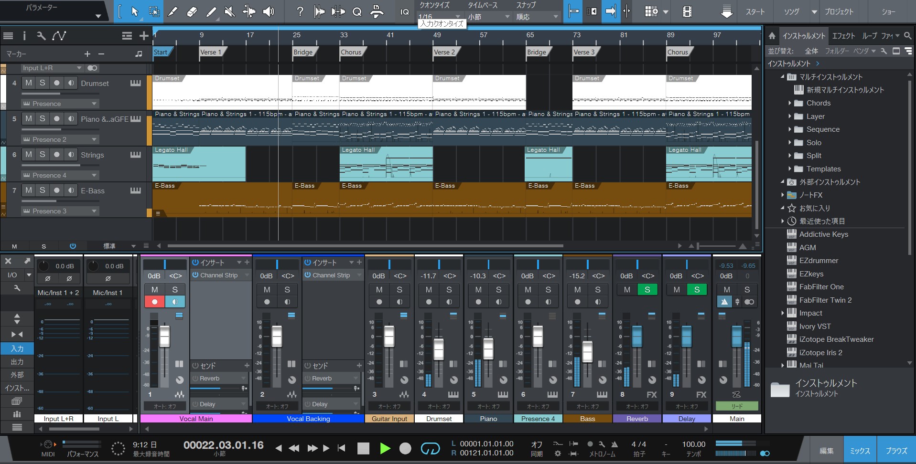
Task: Click the Vocal Main channel fader
Action: (164, 337)
